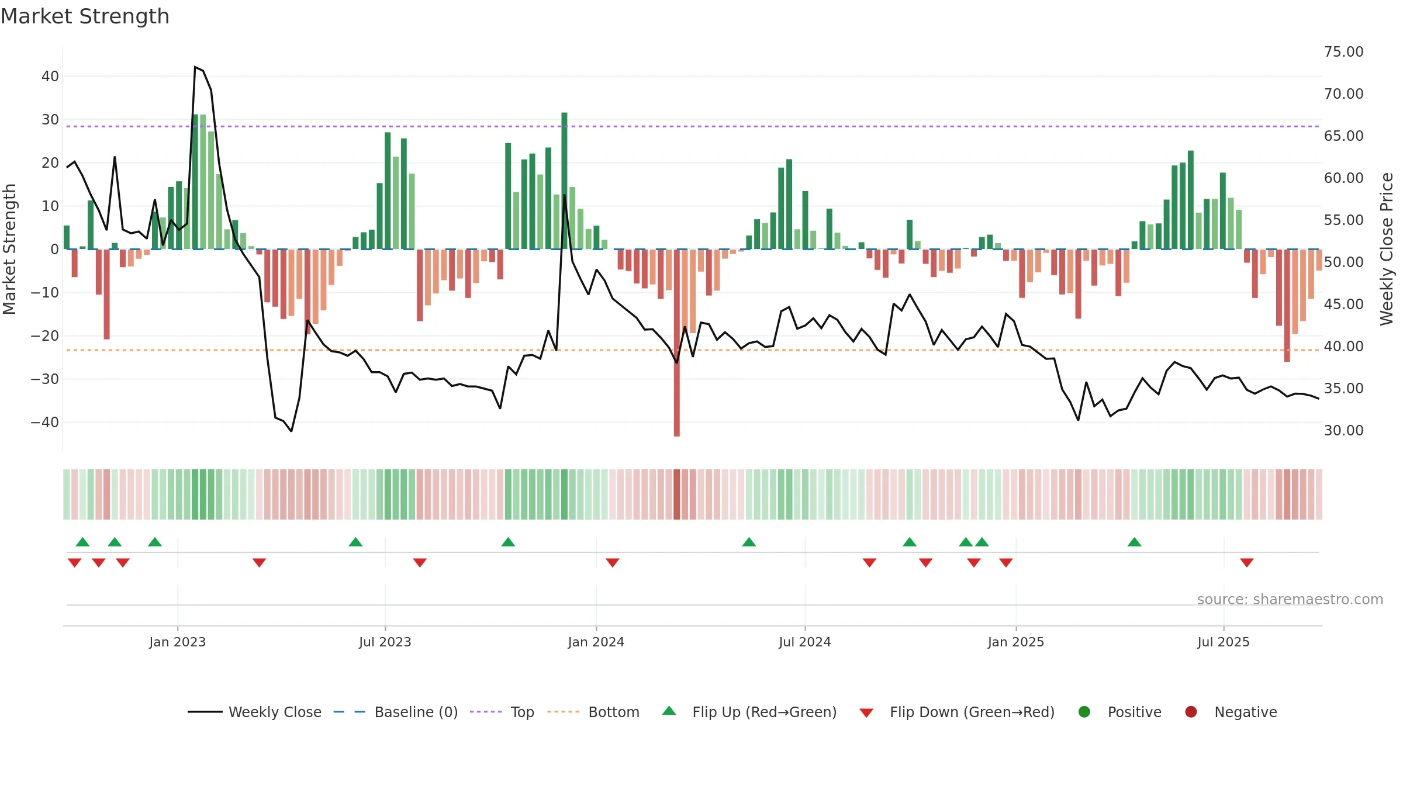Image resolution: width=1403 pixels, height=789 pixels.
Task: Click the purple dotted Top threshold line
Action: pos(693,126)
